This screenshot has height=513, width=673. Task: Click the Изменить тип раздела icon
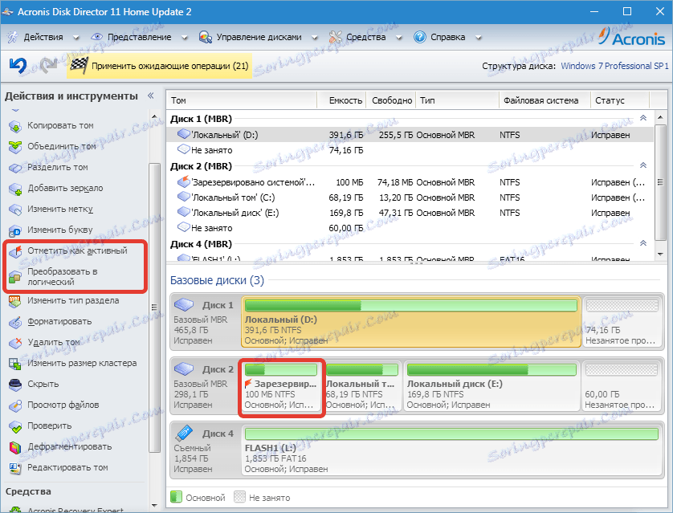[x=15, y=301]
